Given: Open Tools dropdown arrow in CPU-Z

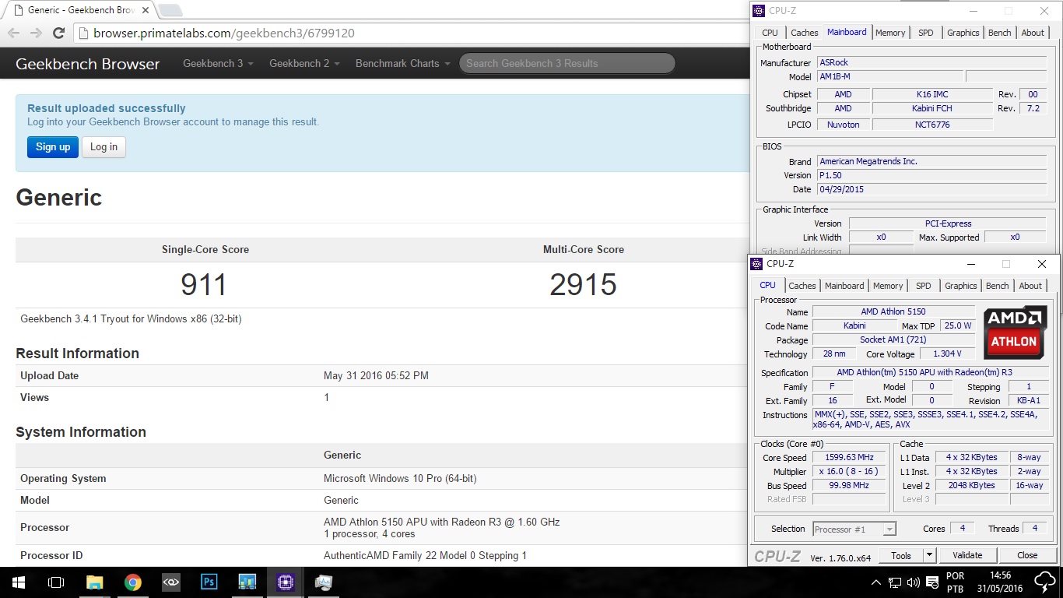Looking at the screenshot, I should [x=928, y=555].
